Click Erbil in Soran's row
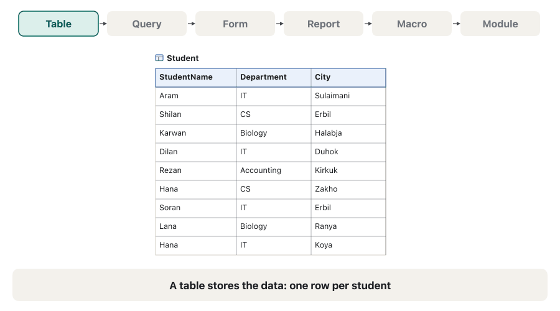This screenshot has height=311, width=560. [x=348, y=208]
